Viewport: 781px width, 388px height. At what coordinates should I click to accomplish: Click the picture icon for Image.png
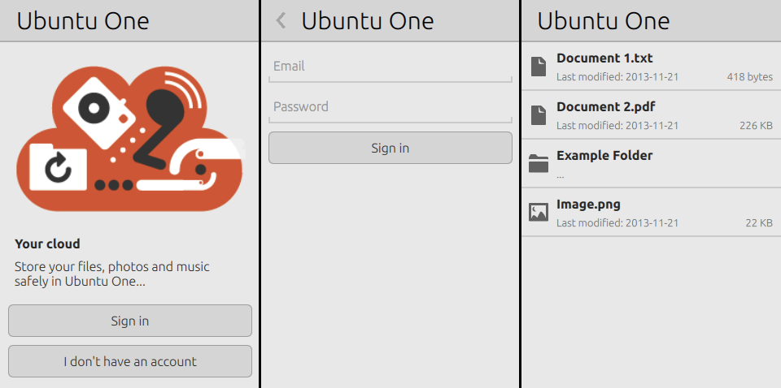click(539, 212)
